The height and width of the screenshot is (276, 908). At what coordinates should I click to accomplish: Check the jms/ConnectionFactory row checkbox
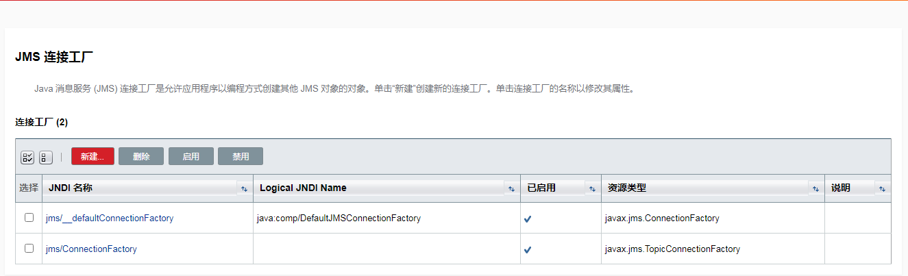click(29, 249)
